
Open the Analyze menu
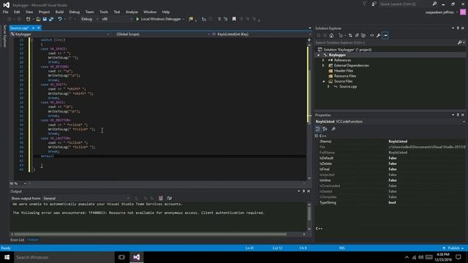pos(132,12)
